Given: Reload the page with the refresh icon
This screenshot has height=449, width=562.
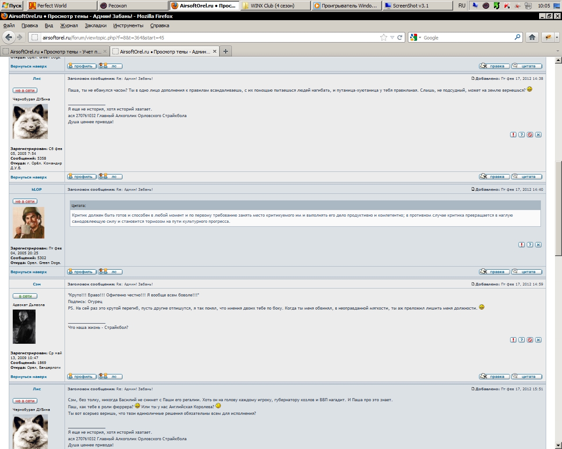Looking at the screenshot, I should [x=400, y=37].
